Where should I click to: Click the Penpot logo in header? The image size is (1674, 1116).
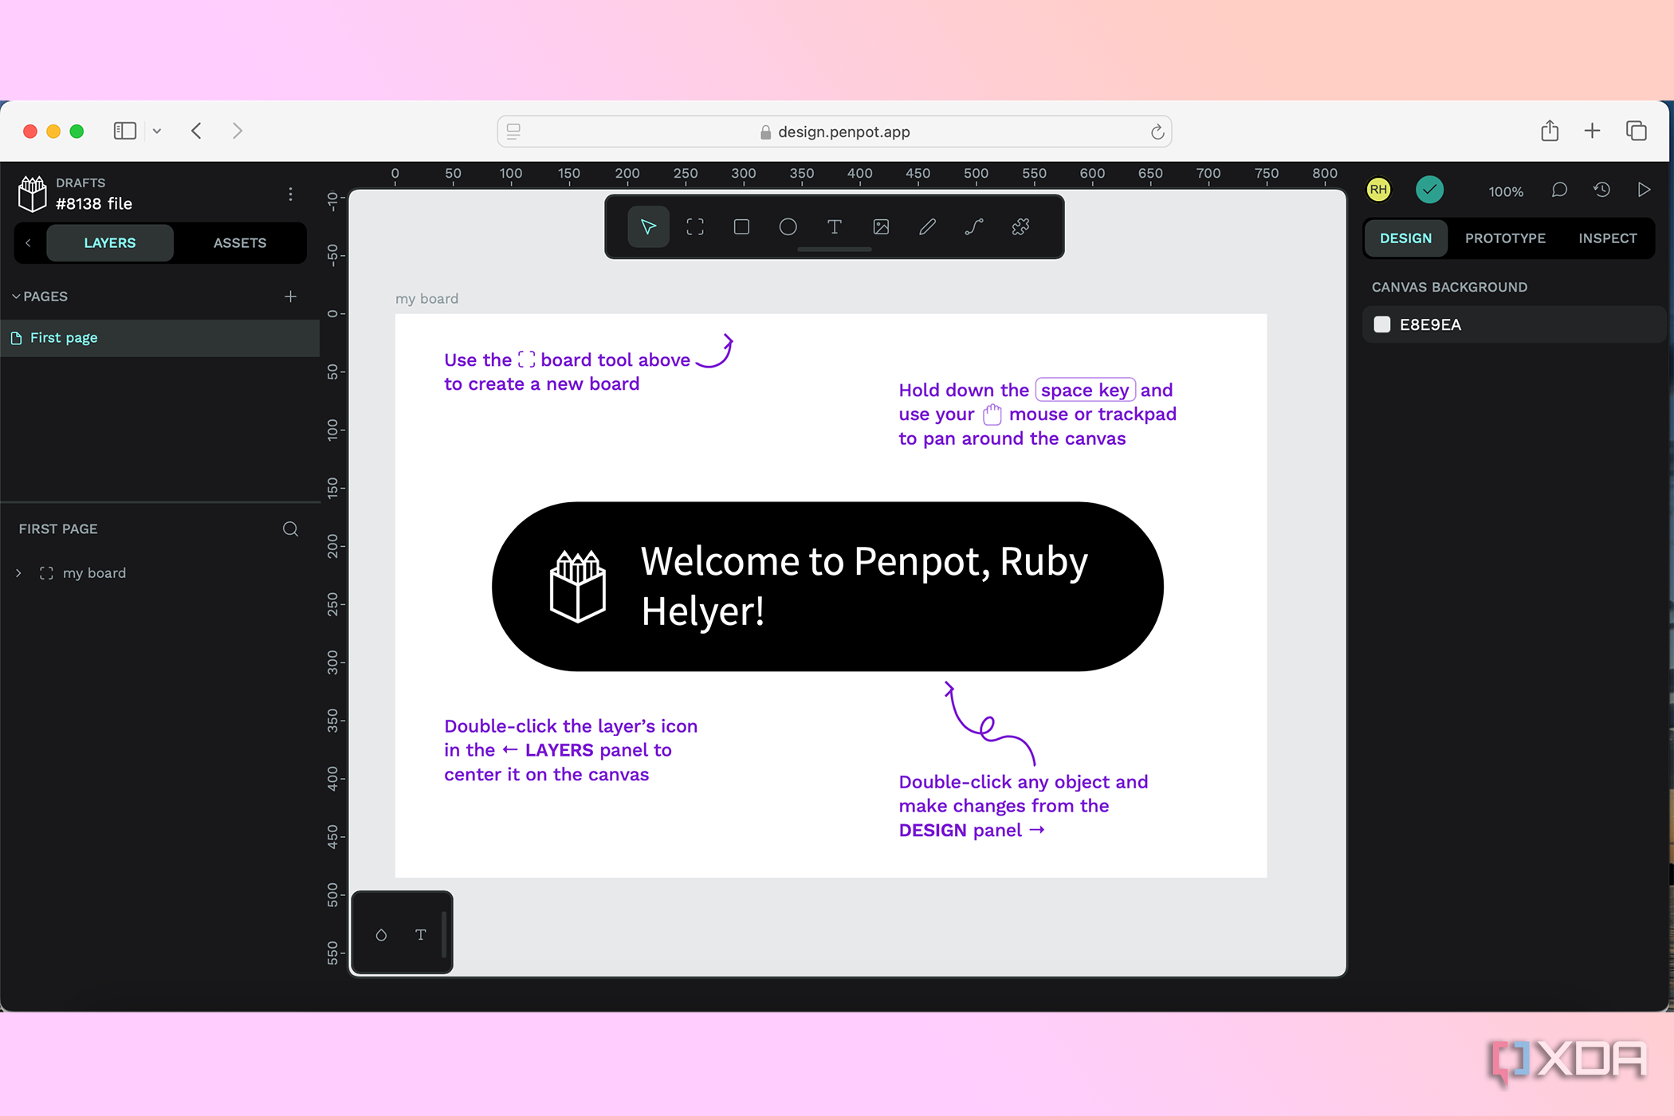tap(33, 194)
